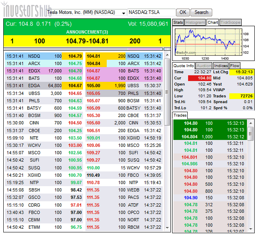Click the ANNOUNCEMENT(3) link
The image size is (258, 241).
click(87, 32)
